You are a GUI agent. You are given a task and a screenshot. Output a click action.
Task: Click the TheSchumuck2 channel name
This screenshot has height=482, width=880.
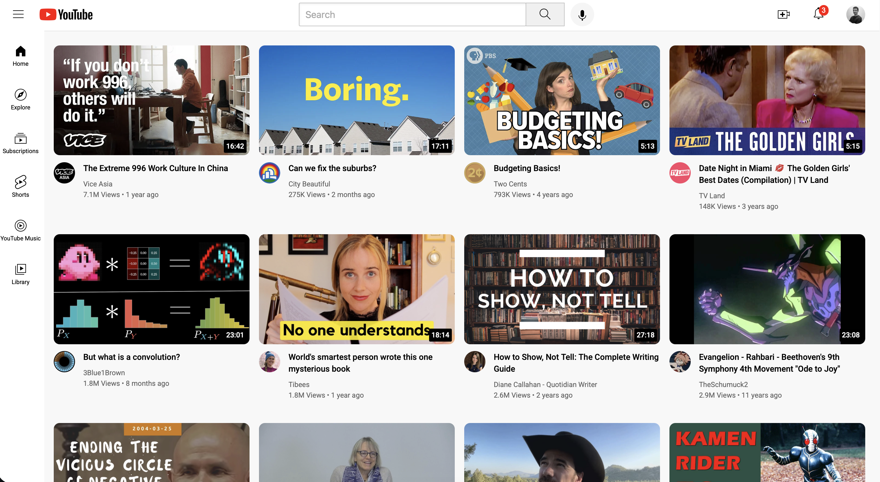pos(723,384)
